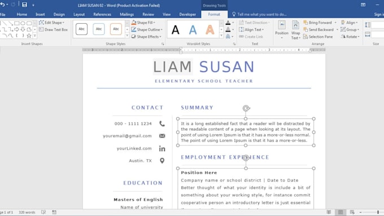
Task: Click the 320 words count in status bar
Action: [x=27, y=212]
